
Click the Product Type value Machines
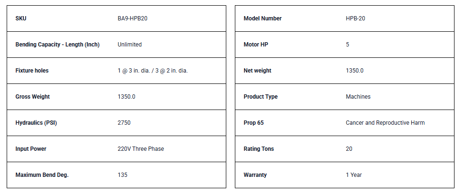click(x=358, y=97)
